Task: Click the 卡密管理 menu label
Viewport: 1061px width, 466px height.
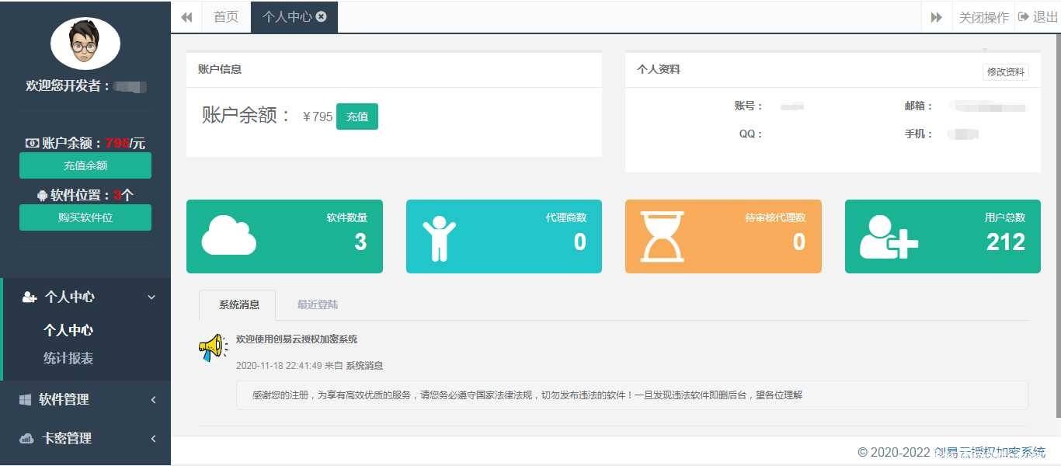Action: pos(67,438)
